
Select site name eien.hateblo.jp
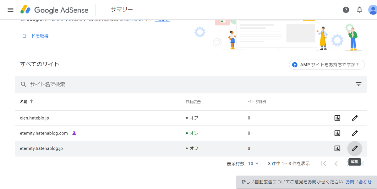[34, 118]
